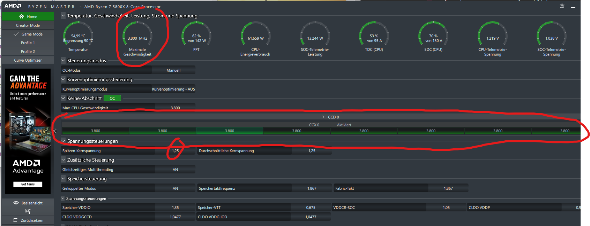The height and width of the screenshot is (226, 590).
Task: Collapse the Kerne-Abschnitt section chevron
Action: 63,98
